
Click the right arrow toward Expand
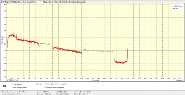pyautogui.click(x=58, y=84)
